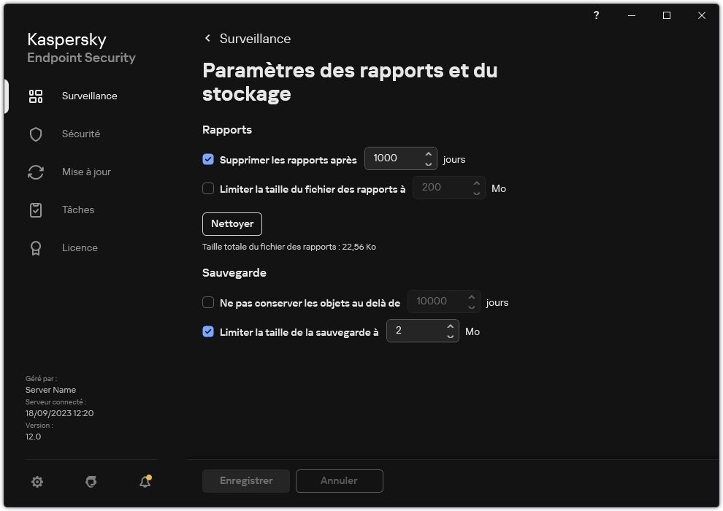Select the Licence key icon
This screenshot has height=511, width=723.
click(35, 247)
